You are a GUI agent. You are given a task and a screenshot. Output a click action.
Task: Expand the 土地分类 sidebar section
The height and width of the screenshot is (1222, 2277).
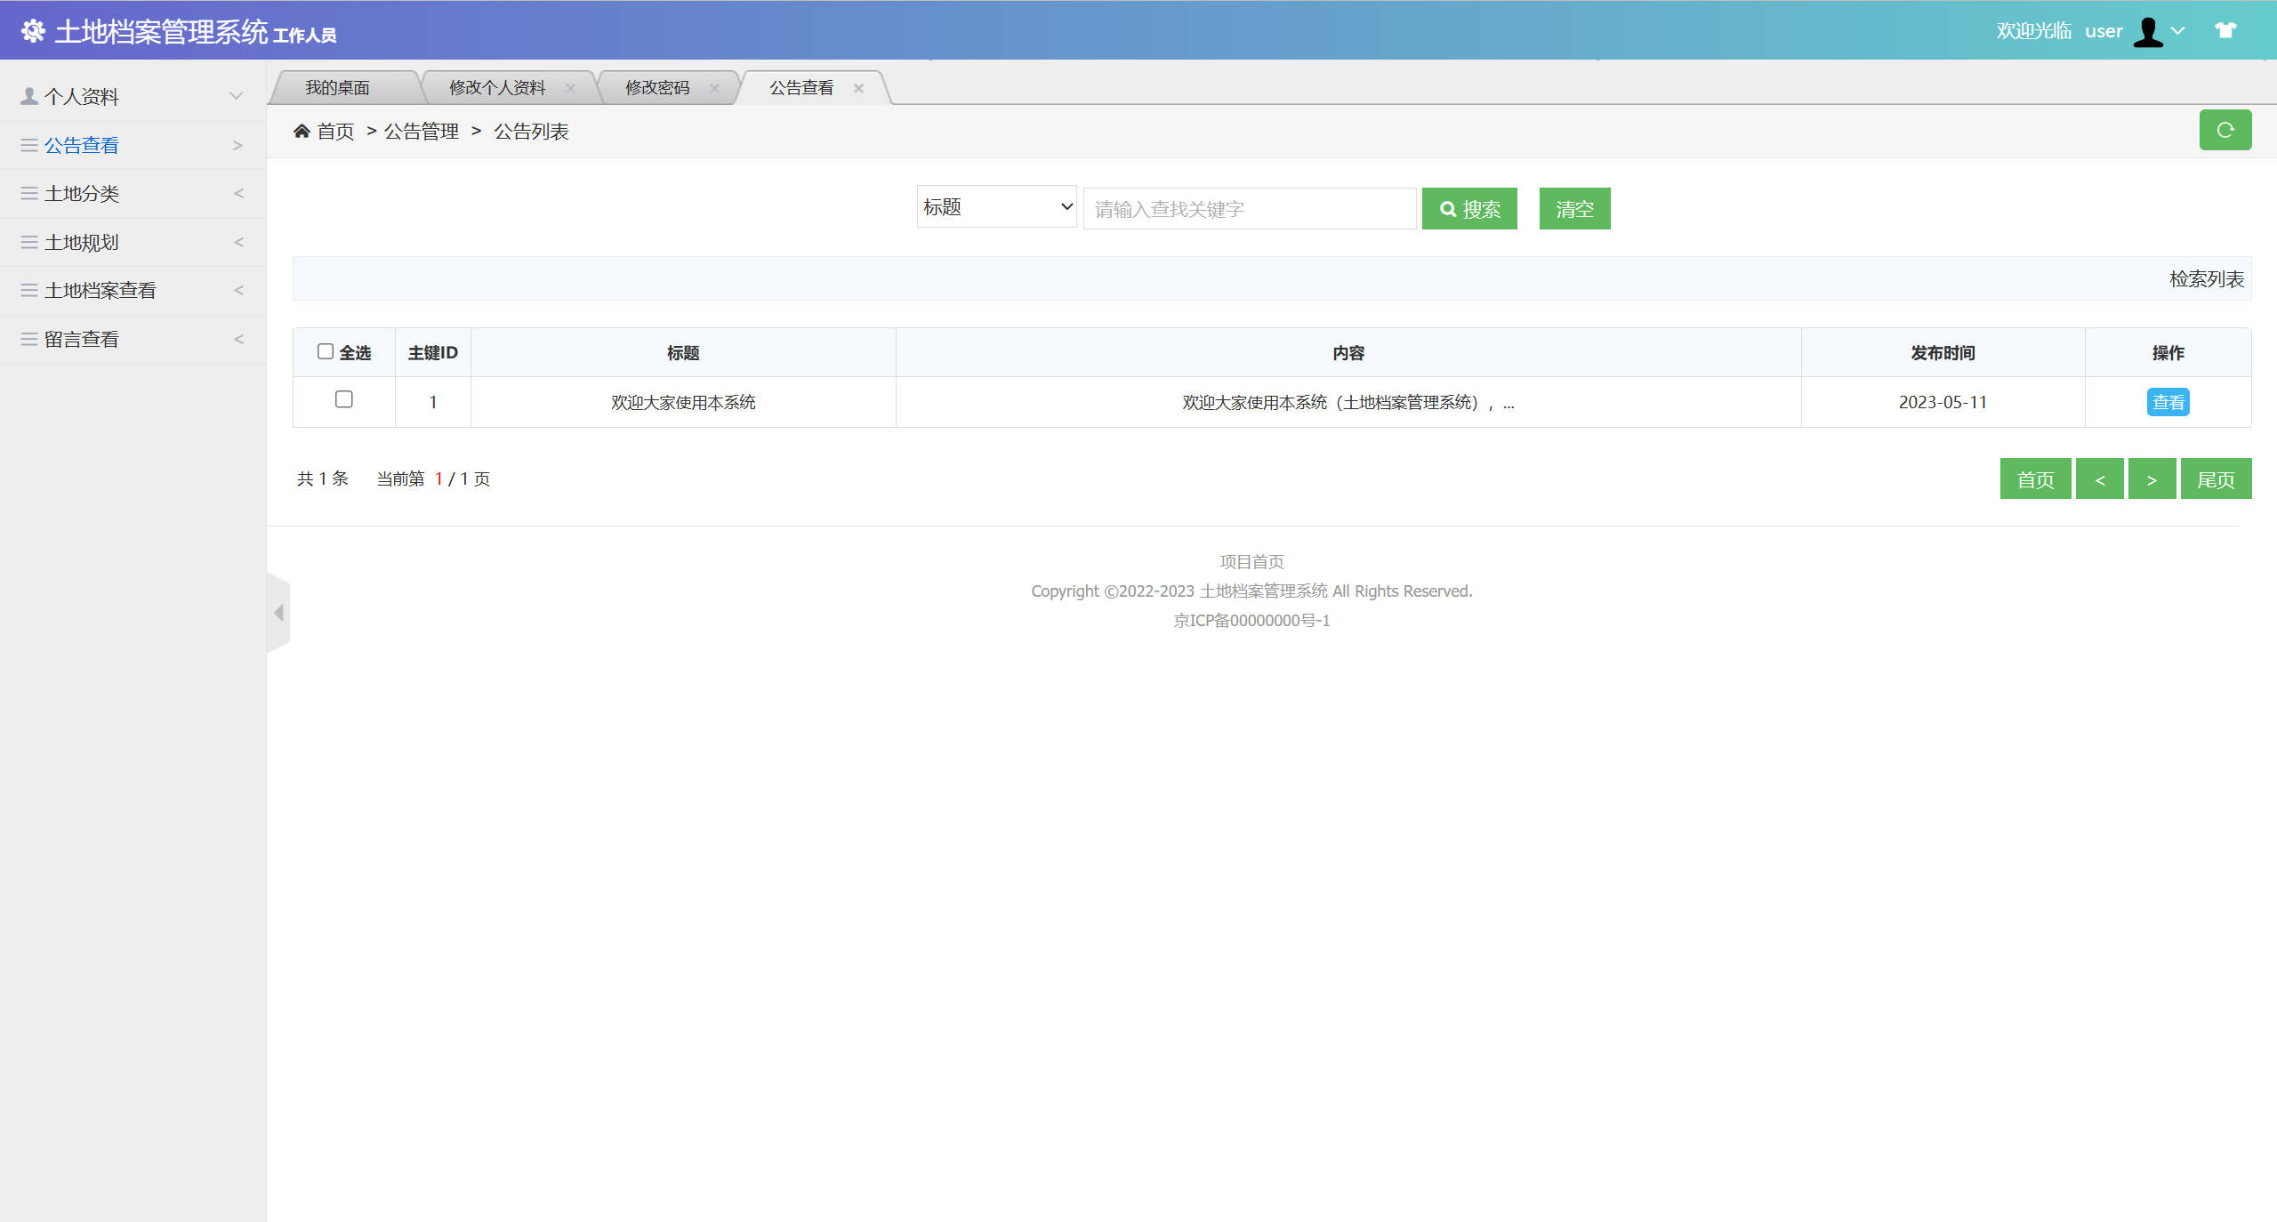[x=133, y=193]
